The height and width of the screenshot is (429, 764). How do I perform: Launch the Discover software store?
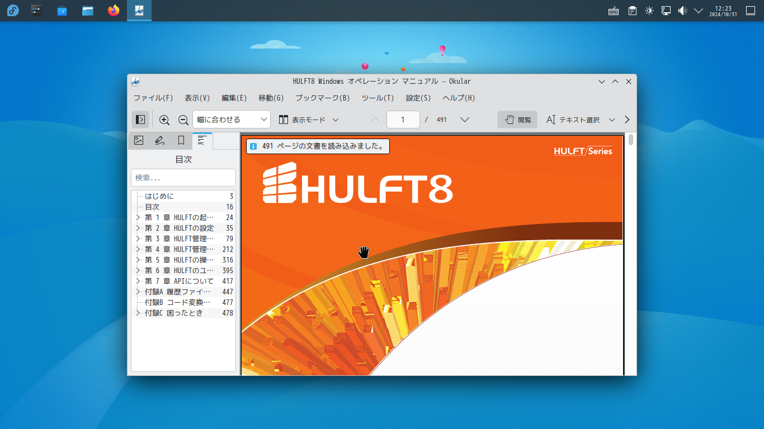tap(62, 11)
